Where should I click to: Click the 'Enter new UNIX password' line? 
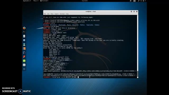(x=53, y=42)
